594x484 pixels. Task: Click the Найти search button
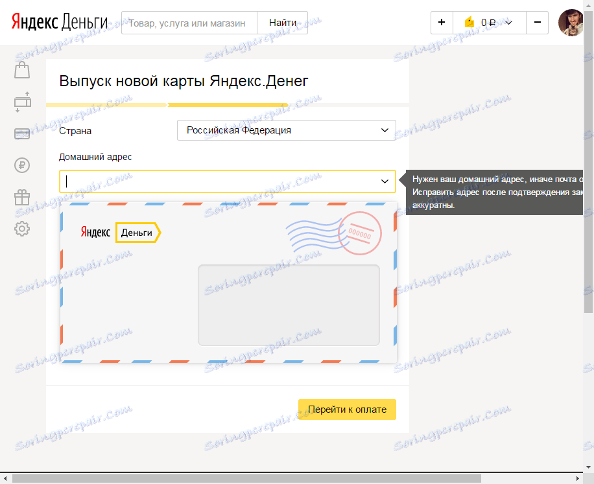click(x=283, y=23)
